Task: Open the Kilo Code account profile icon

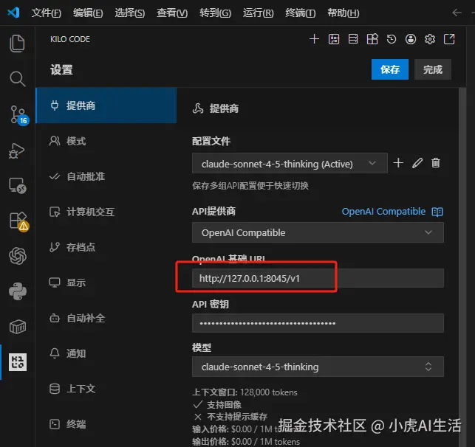Action: pyautogui.click(x=411, y=39)
